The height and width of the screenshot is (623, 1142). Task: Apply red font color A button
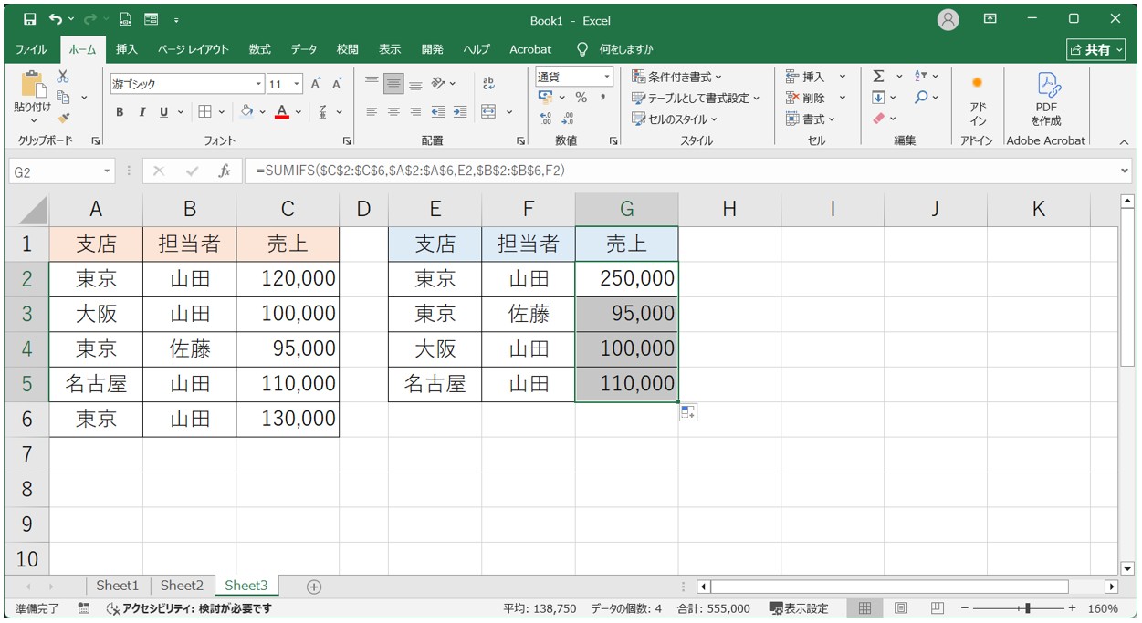pos(282,112)
